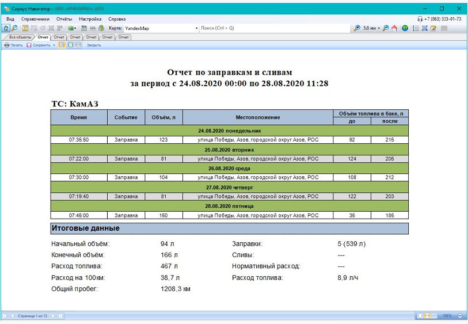
Task: Select the hand pan tool
Action: pyautogui.click(x=6, y=28)
